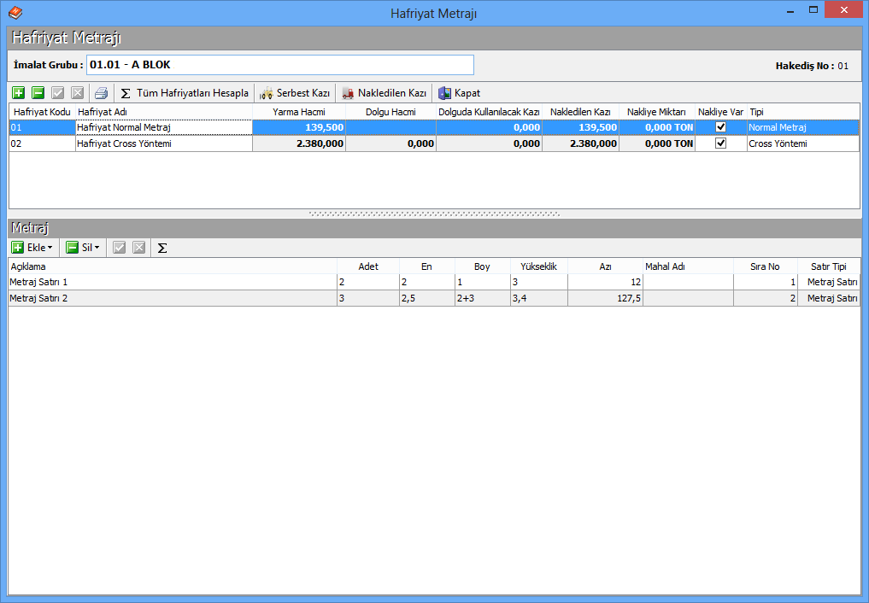The height and width of the screenshot is (603, 869).
Task: Click the printer icon in the top toolbar
Action: [x=102, y=93]
